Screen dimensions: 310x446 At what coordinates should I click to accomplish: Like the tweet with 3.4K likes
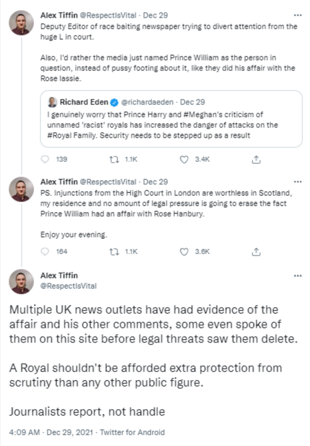[x=184, y=160]
